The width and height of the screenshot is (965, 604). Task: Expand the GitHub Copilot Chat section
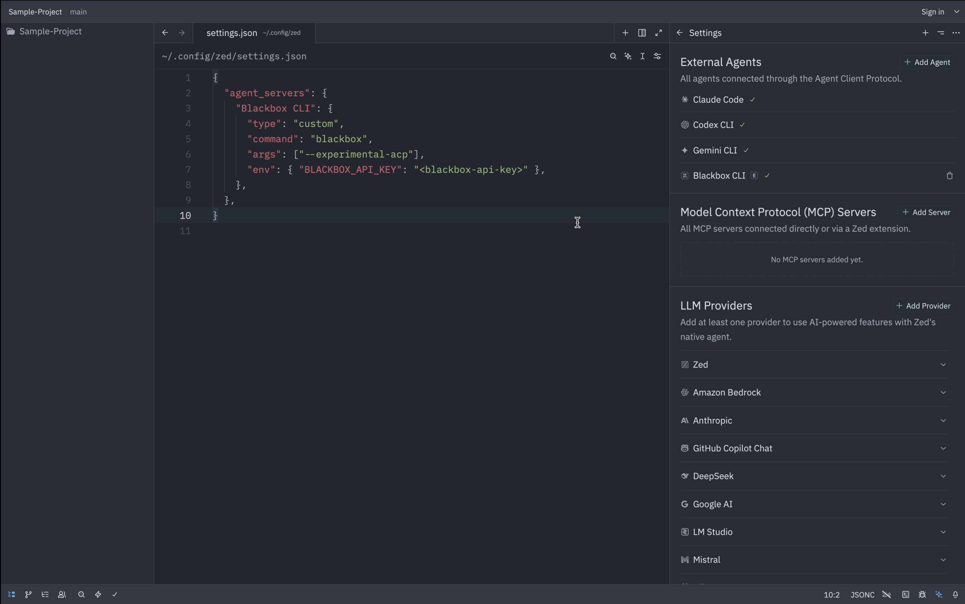pos(943,448)
